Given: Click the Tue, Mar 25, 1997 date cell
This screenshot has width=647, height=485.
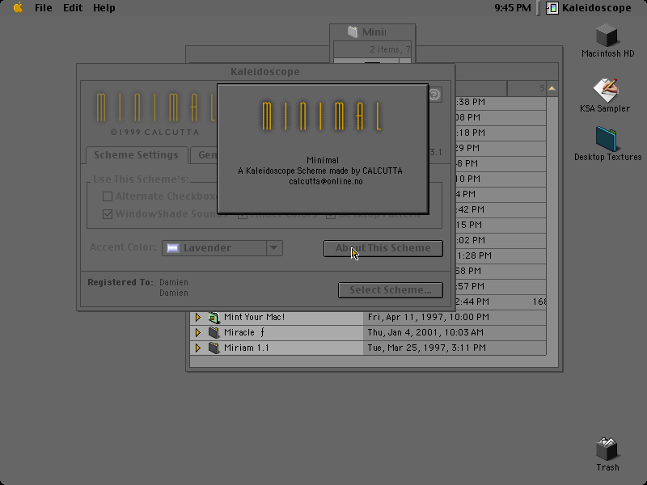Looking at the screenshot, I should [427, 348].
